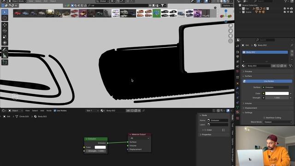The height and width of the screenshot is (166, 295).
Task: Activate the Transform tool
Action: pyautogui.click(x=5, y=43)
